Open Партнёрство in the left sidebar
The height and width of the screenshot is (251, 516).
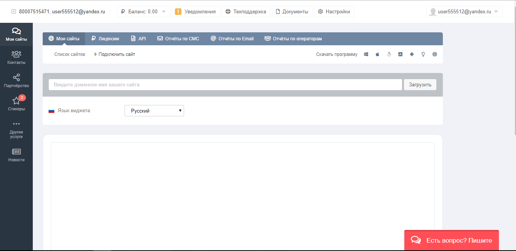[16, 81]
